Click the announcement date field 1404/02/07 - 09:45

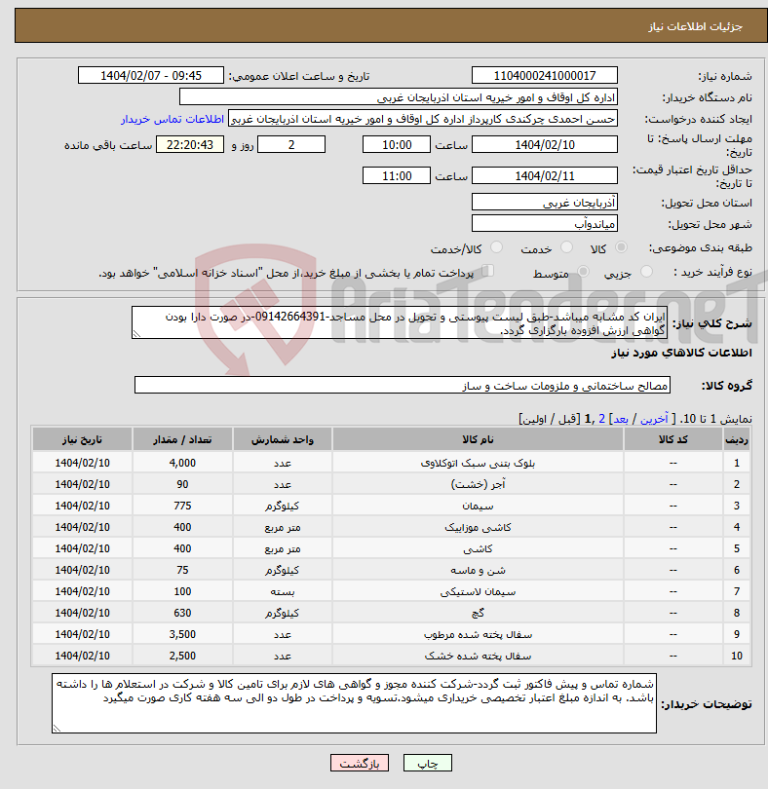pyautogui.click(x=150, y=75)
